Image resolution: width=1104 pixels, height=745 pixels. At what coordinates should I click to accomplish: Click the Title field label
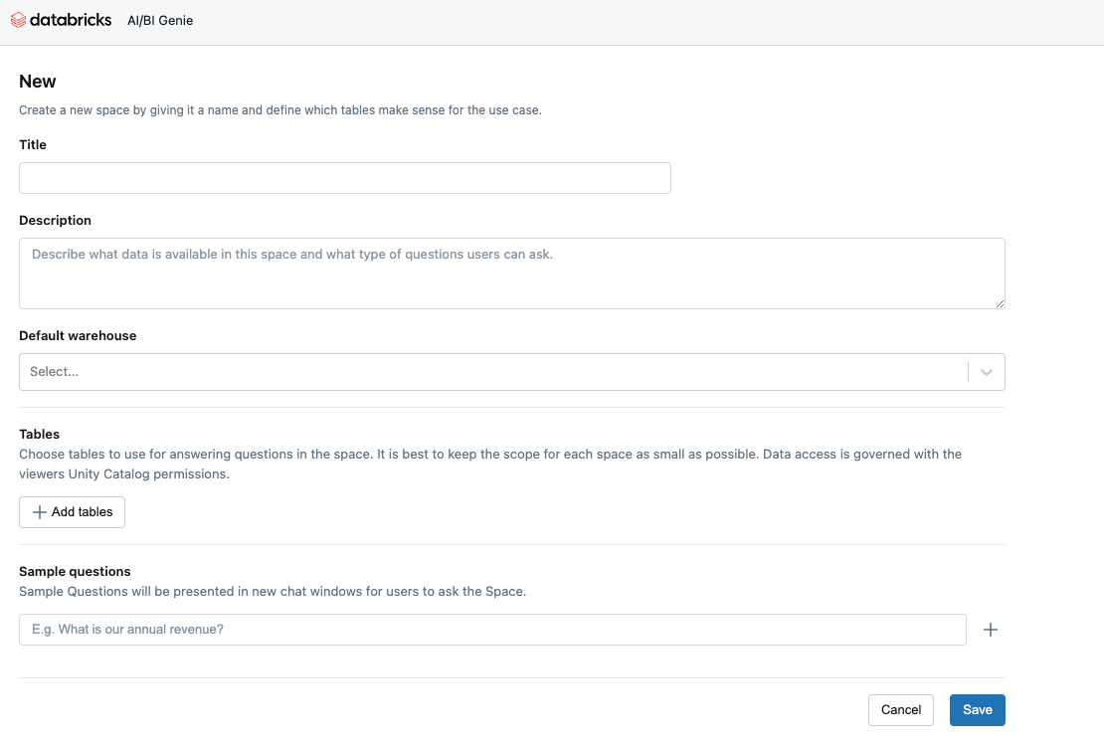[x=32, y=144]
